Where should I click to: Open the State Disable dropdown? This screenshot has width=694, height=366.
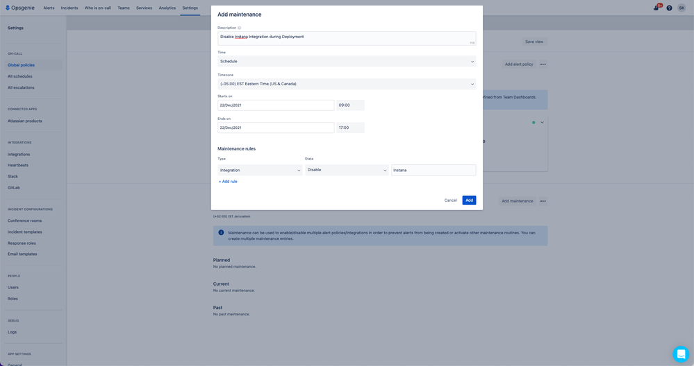[x=347, y=170]
